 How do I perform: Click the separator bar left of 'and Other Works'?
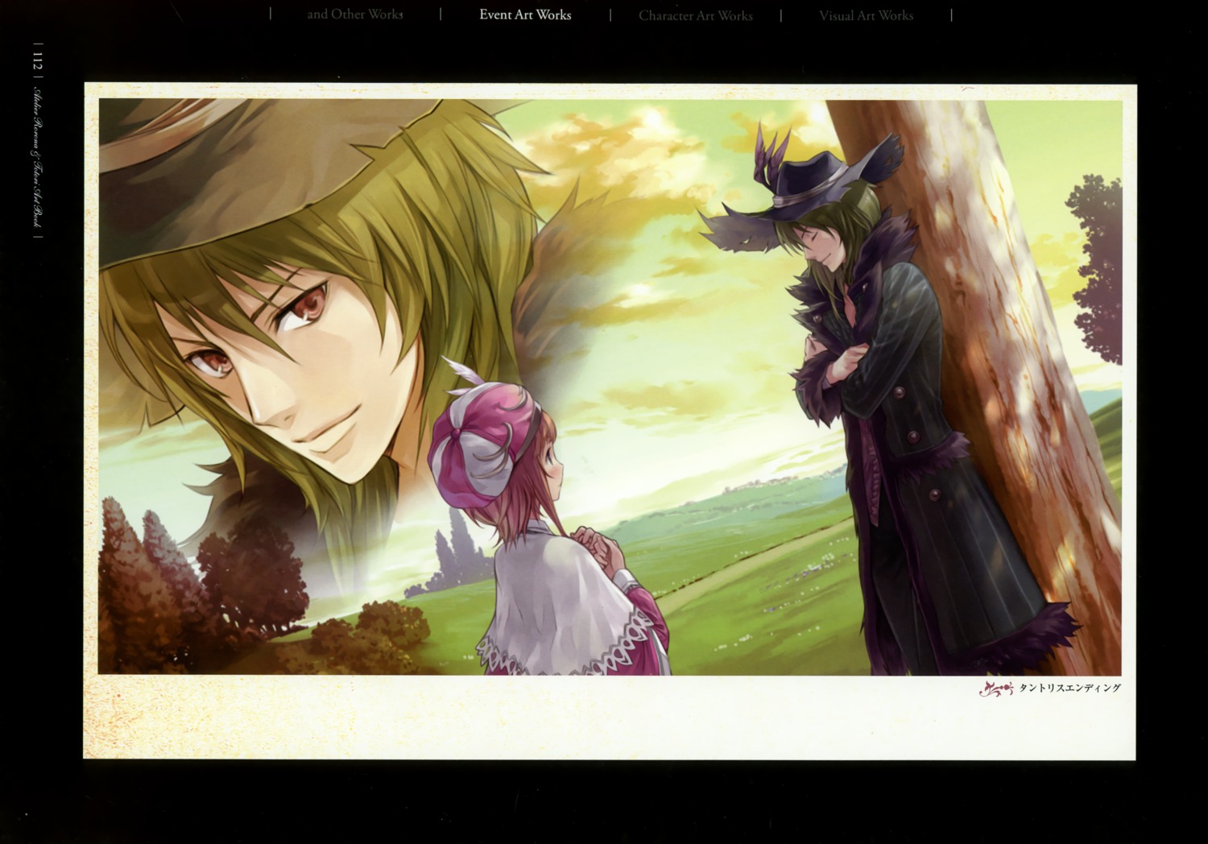pos(269,14)
